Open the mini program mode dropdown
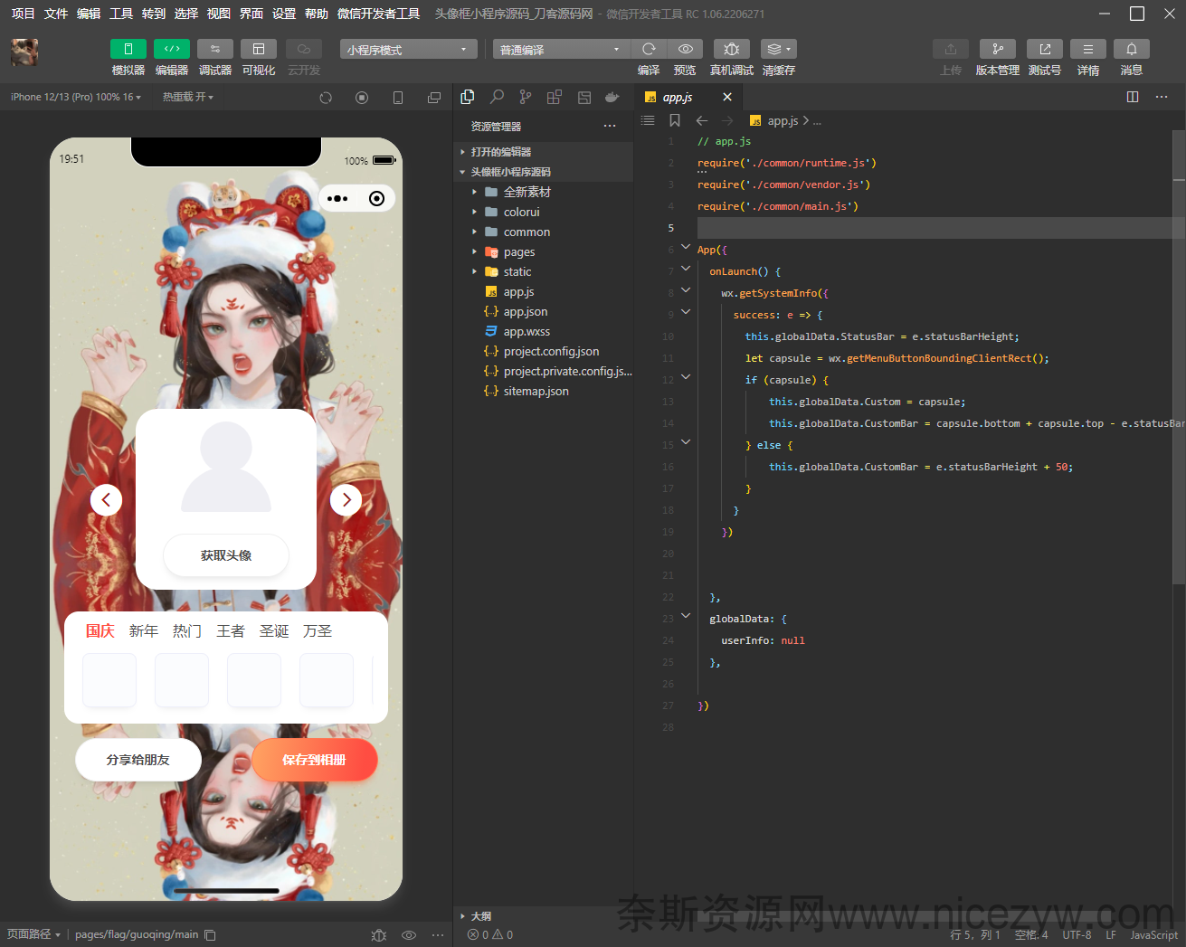This screenshot has height=947, width=1186. (x=408, y=49)
